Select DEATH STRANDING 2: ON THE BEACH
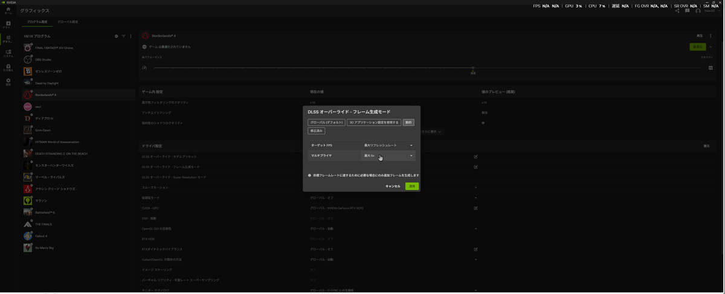 tap(79, 153)
